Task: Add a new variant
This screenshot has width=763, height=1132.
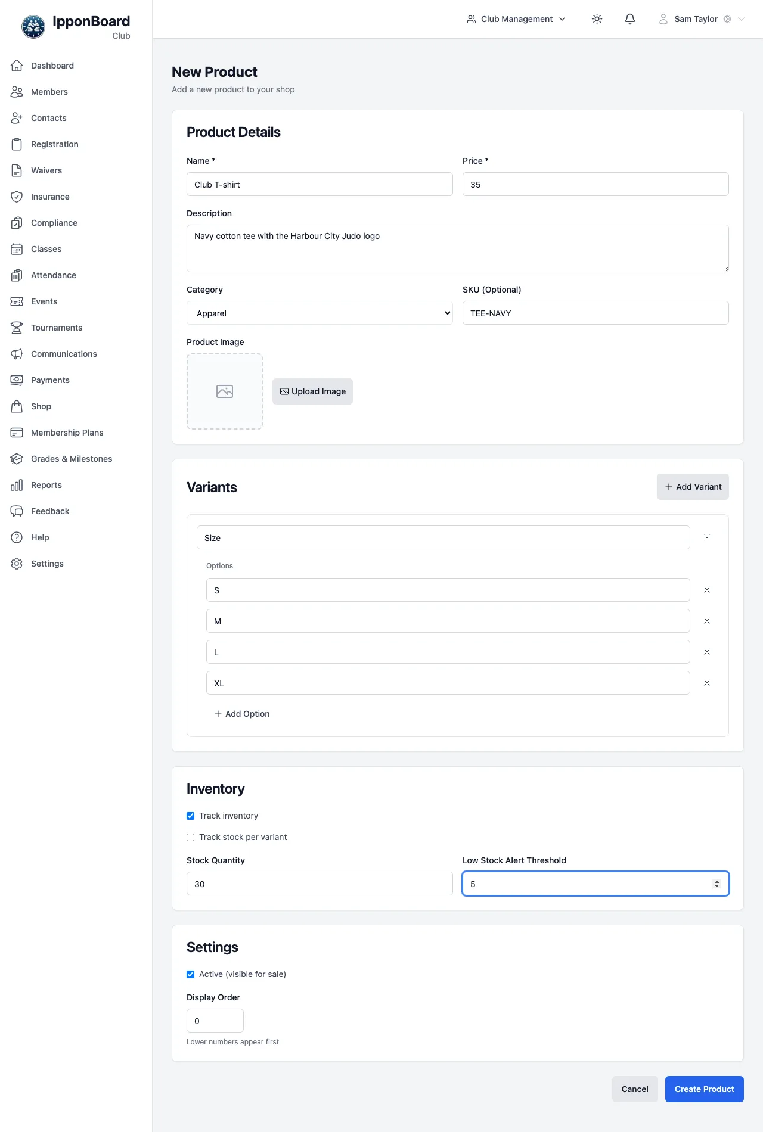Action: 693,487
